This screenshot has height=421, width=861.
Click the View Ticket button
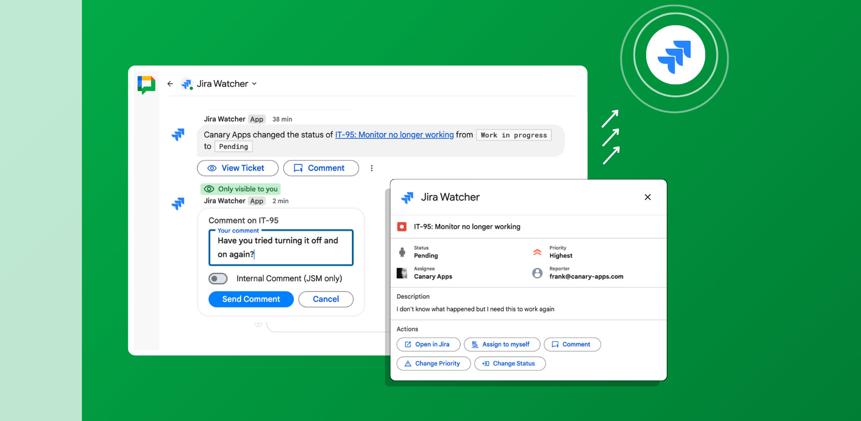238,168
